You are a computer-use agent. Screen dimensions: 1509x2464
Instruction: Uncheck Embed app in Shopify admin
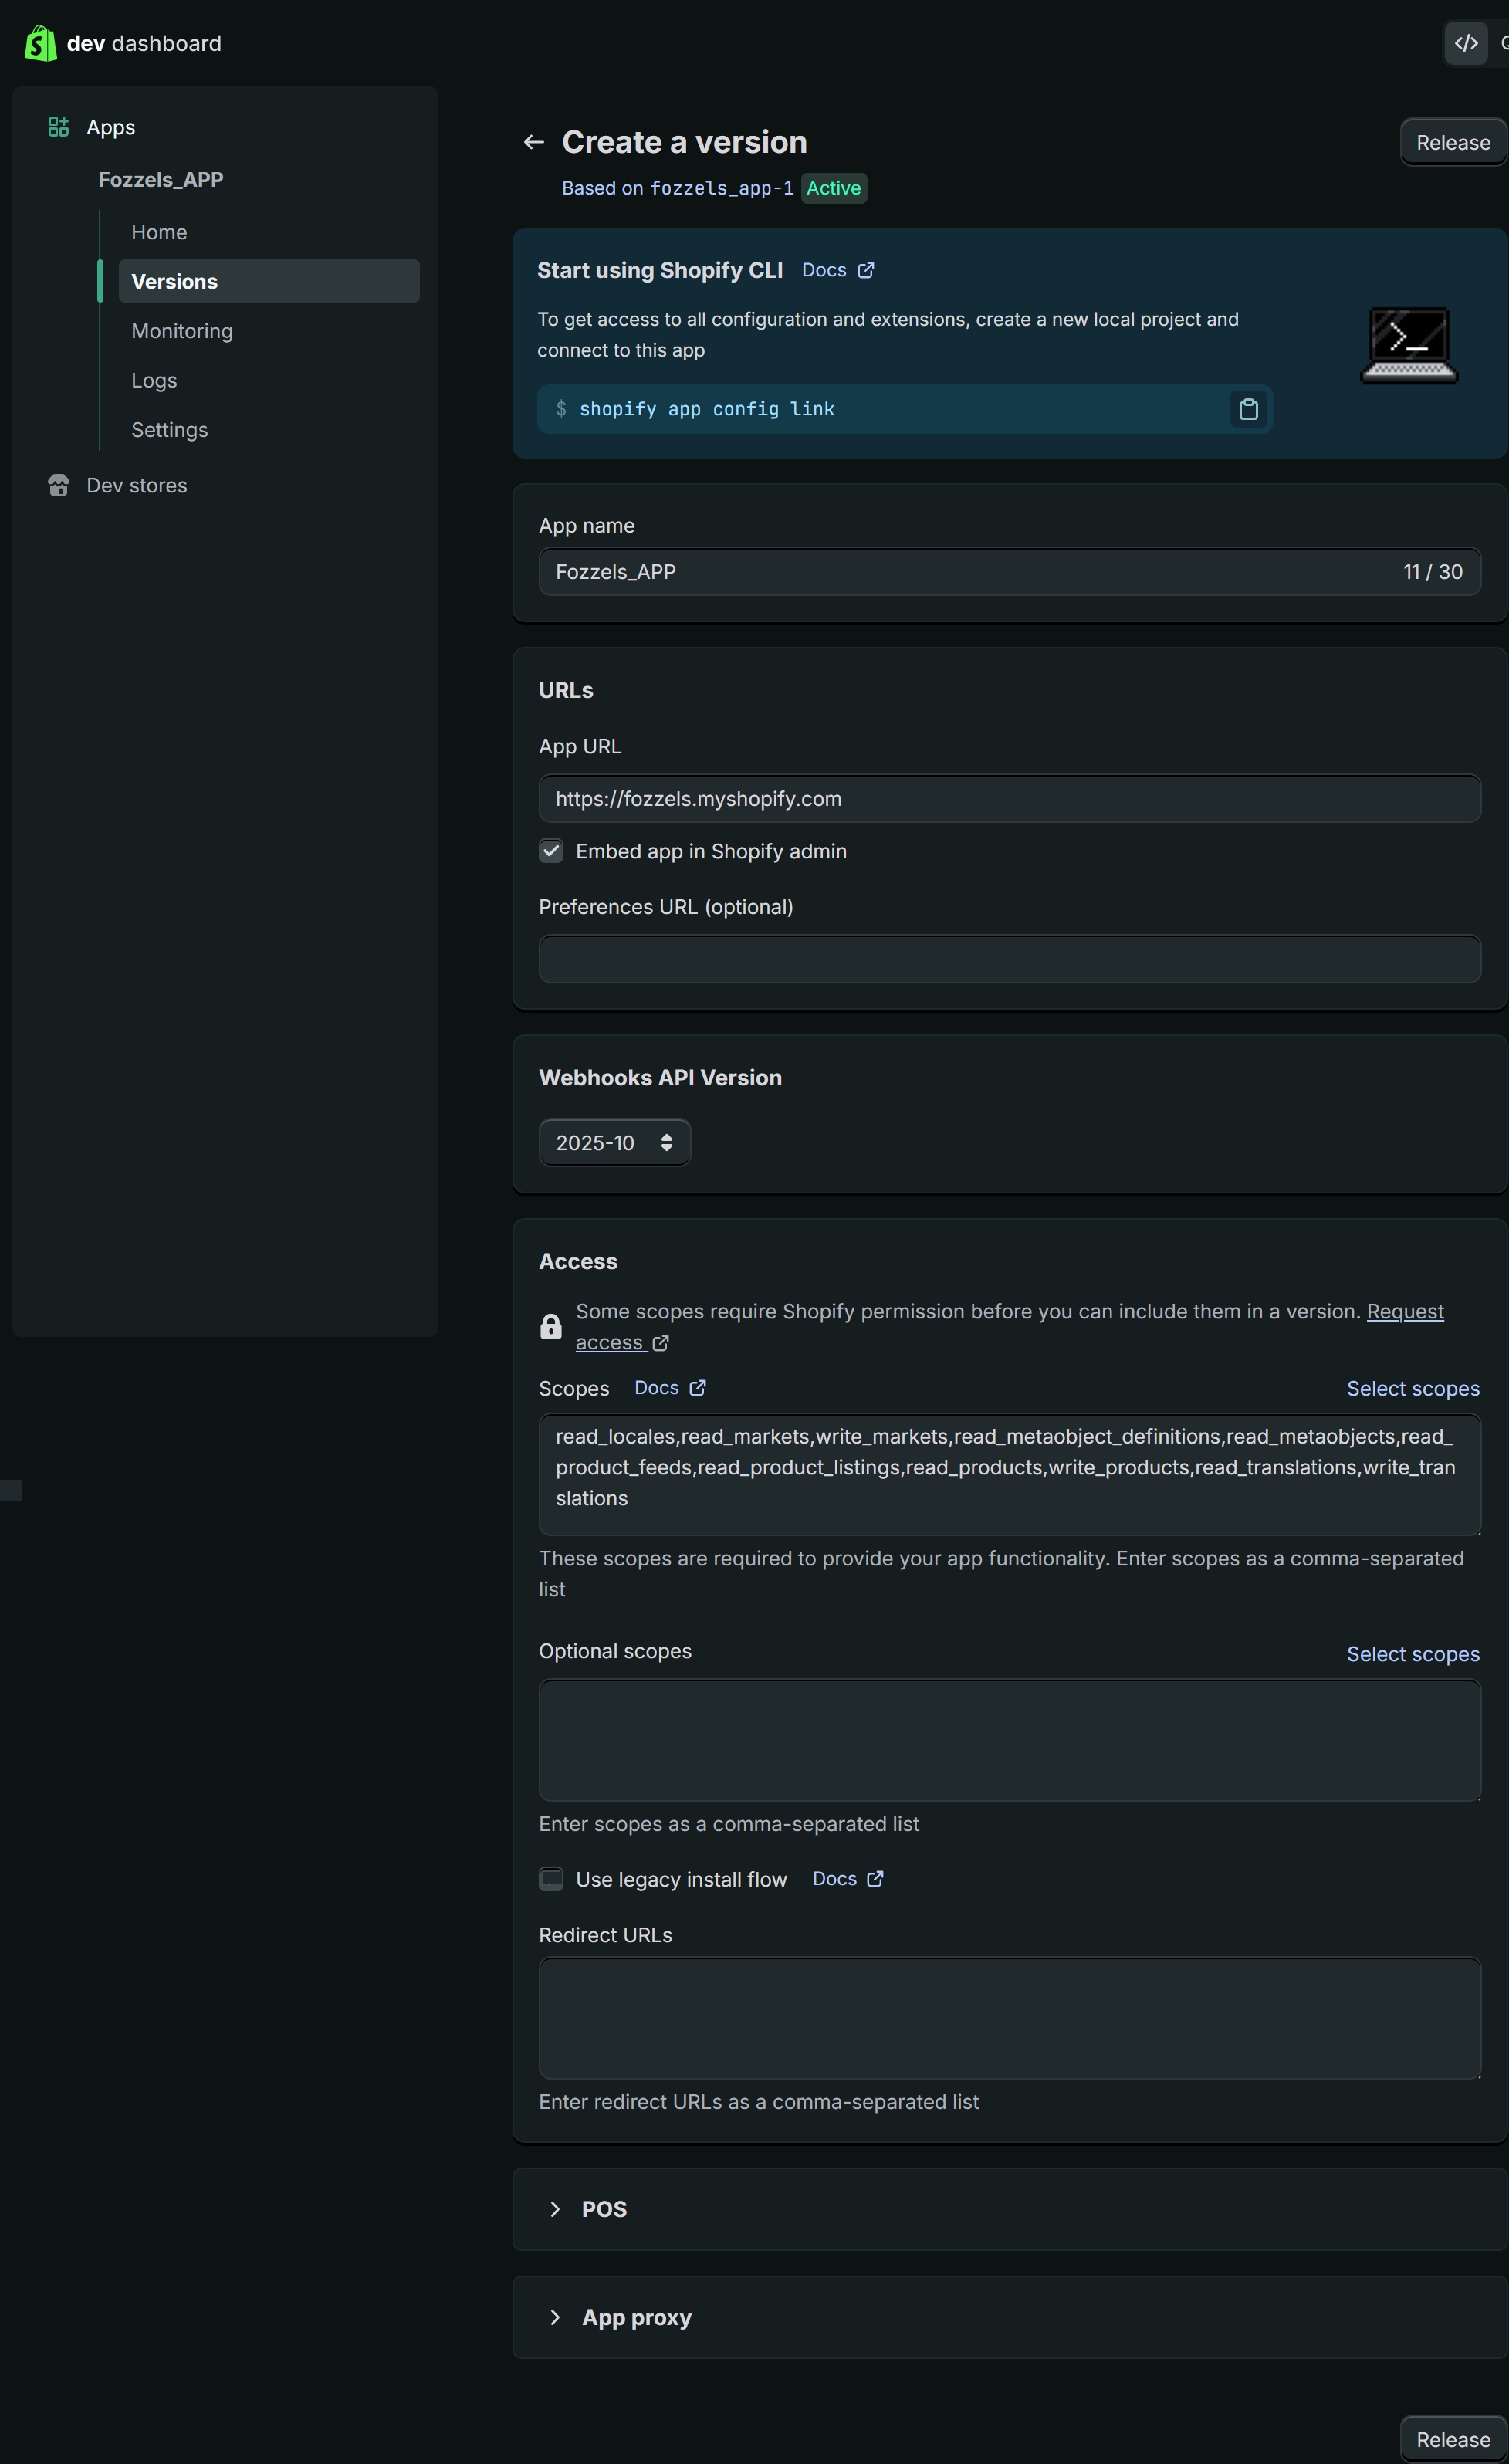pos(551,851)
